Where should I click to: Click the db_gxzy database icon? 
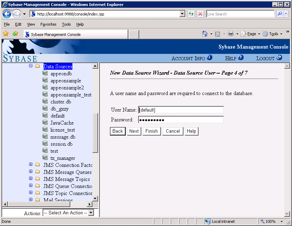tap(45, 108)
